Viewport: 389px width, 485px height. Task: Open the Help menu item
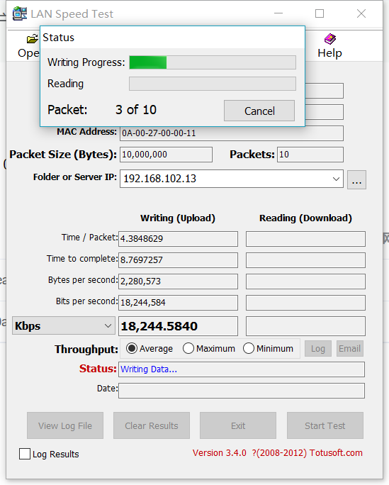pyautogui.click(x=329, y=53)
